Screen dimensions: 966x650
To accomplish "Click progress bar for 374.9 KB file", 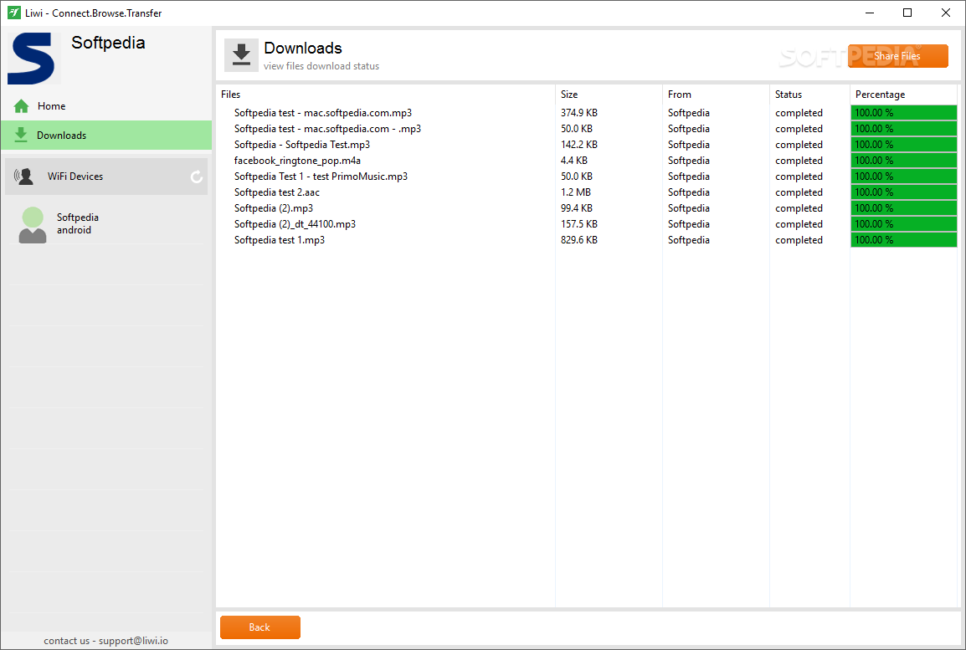I will (904, 113).
